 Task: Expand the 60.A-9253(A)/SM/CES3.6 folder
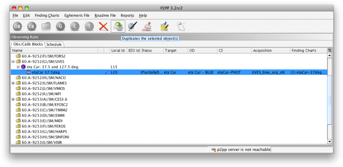pos(13,99)
